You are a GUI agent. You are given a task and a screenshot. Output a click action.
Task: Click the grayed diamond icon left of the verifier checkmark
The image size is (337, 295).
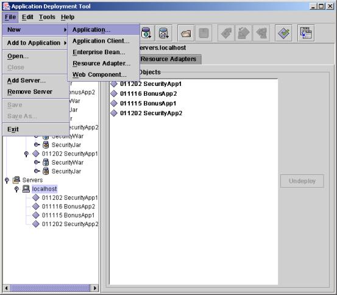(261, 33)
